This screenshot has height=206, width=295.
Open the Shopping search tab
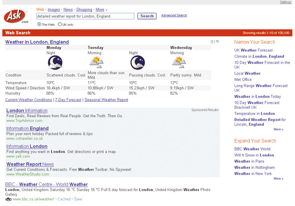[x=84, y=10]
